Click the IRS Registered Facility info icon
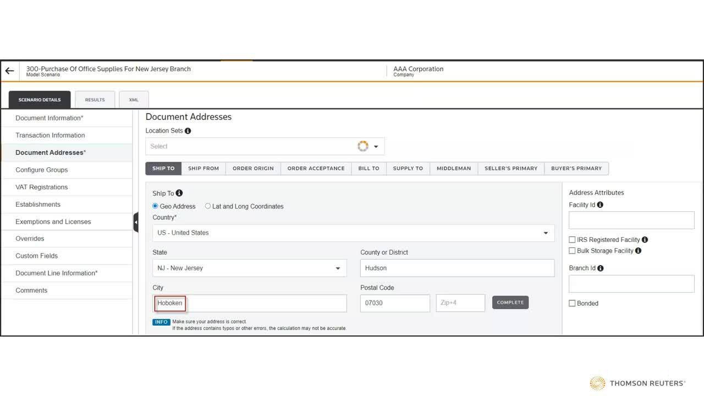Screen dimensions: 704x396 [645, 240]
